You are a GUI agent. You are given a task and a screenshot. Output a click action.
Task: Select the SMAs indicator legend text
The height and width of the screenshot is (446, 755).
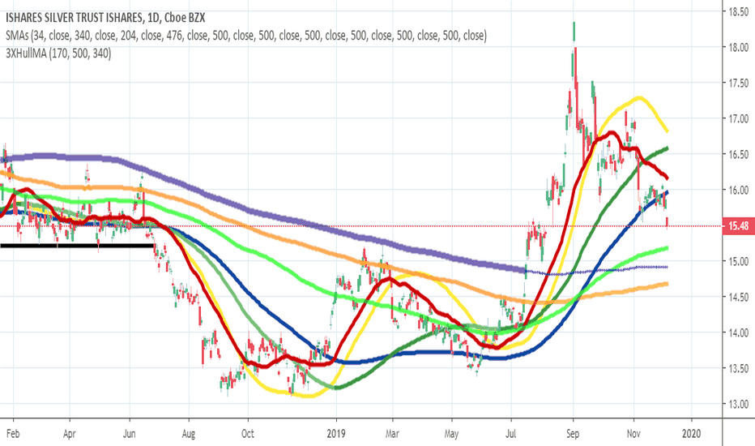tap(246, 36)
